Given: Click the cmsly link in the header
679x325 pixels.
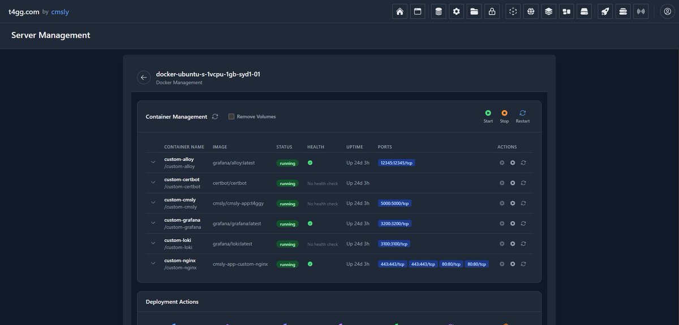Looking at the screenshot, I should point(60,11).
